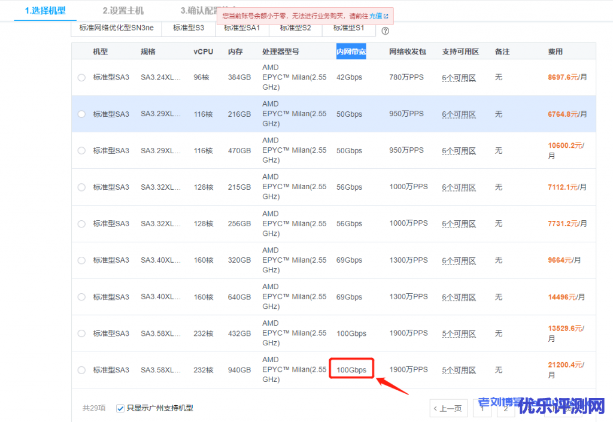Screen dimensions: 613x422
Task: Choose the 标准型S2 family tab
Action: tap(298, 28)
